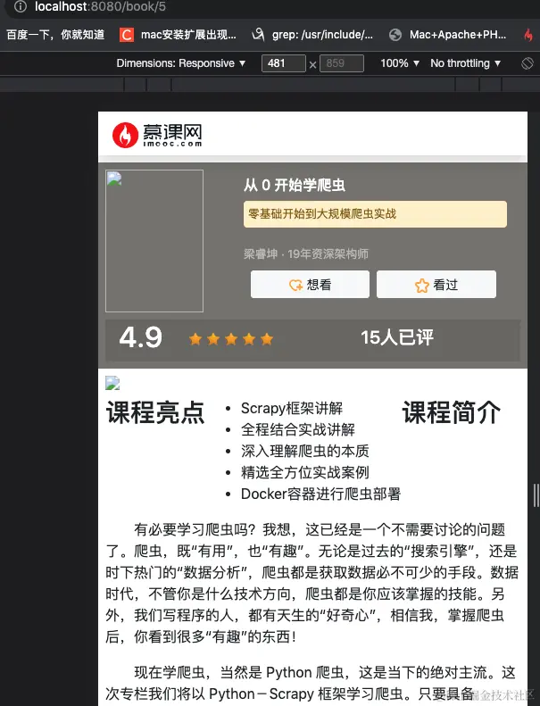This screenshot has height=706, width=540.
Task: Expand the 100% zoom dropdown
Action: pos(400,63)
